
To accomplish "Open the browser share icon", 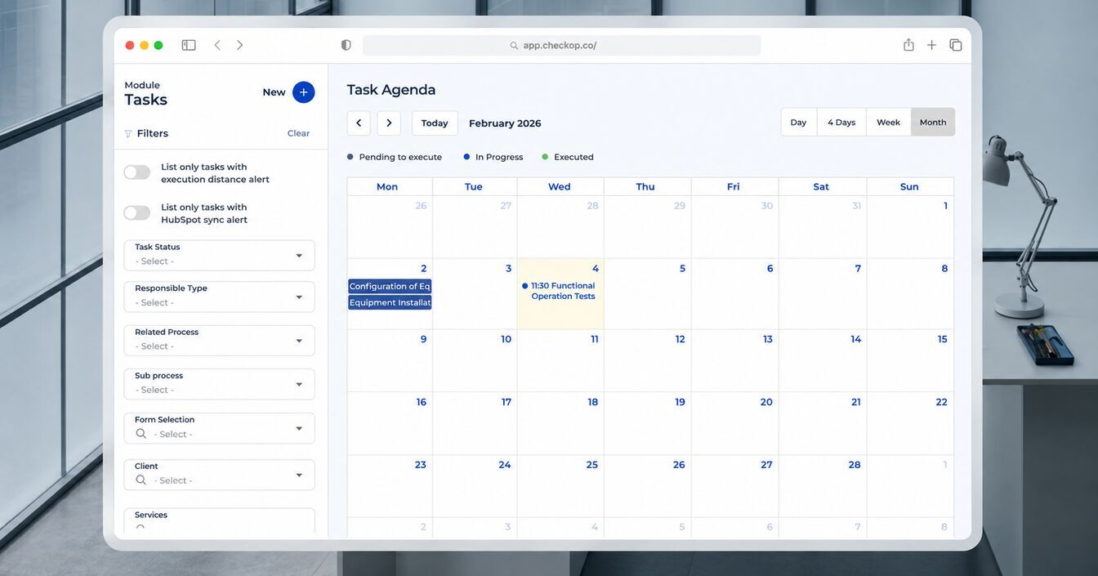I will click(908, 45).
